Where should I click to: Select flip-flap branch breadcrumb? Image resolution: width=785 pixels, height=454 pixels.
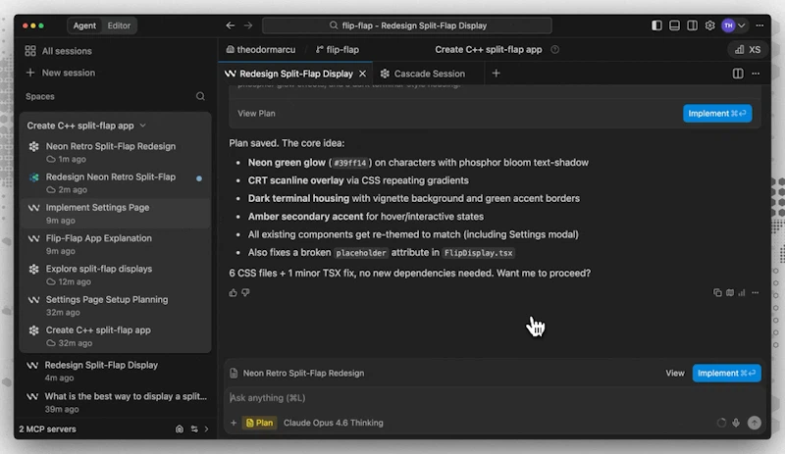pyautogui.click(x=338, y=50)
